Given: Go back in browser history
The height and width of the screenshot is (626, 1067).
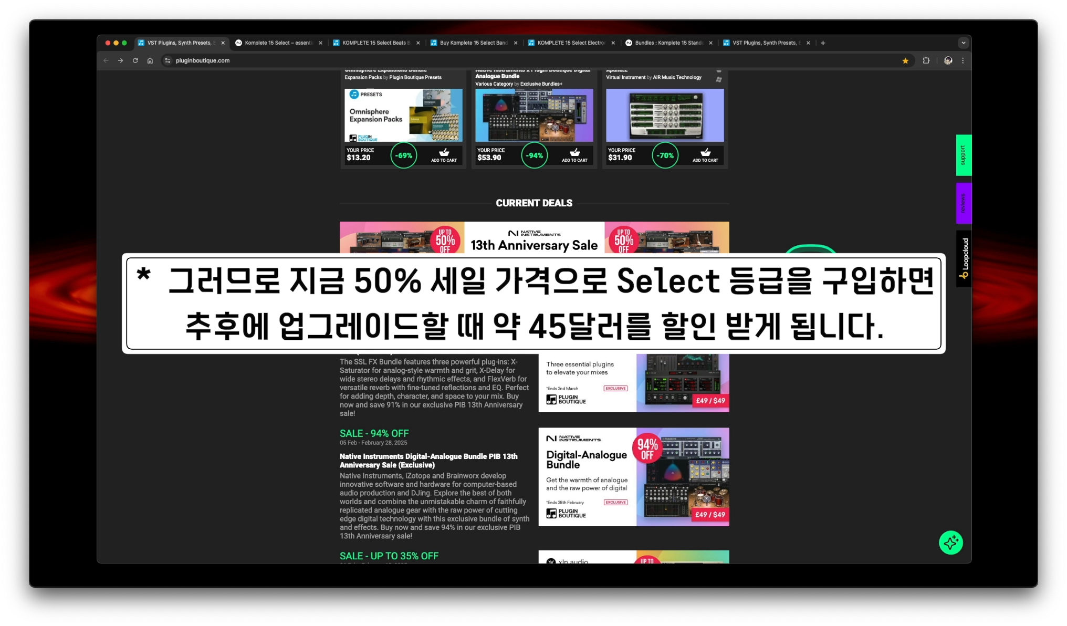Looking at the screenshot, I should click(x=106, y=60).
